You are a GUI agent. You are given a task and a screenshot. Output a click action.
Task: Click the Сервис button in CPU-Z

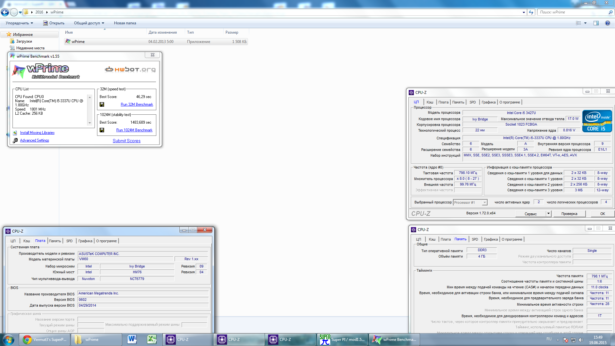click(530, 214)
